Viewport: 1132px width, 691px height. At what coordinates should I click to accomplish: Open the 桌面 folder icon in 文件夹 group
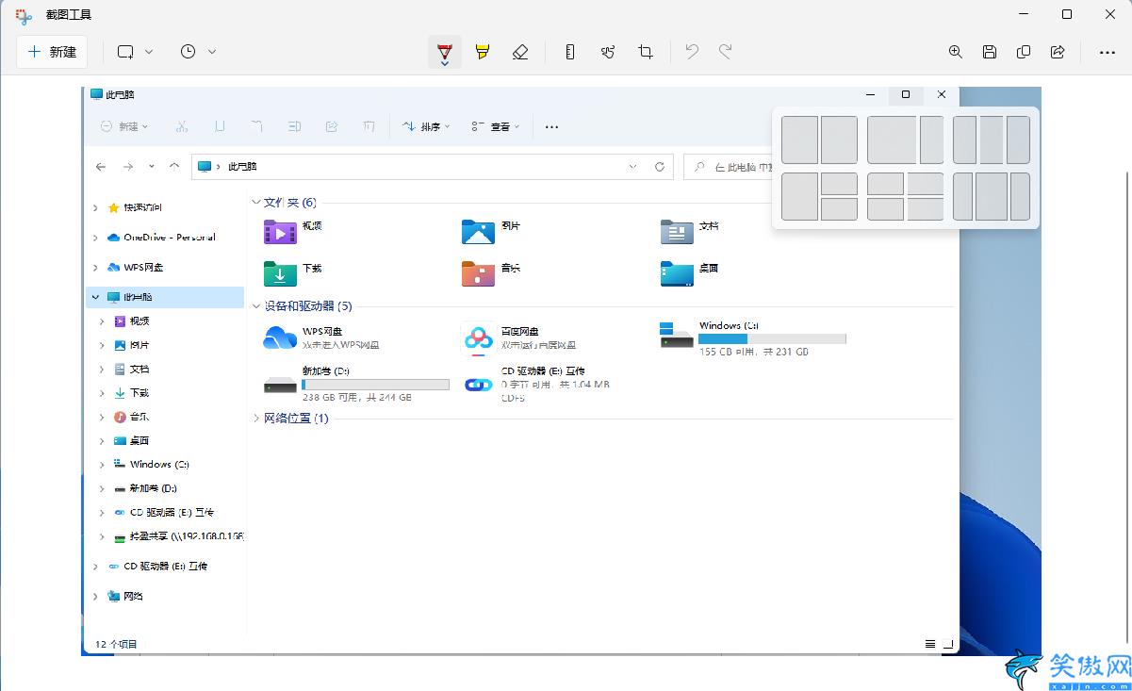[677, 273]
